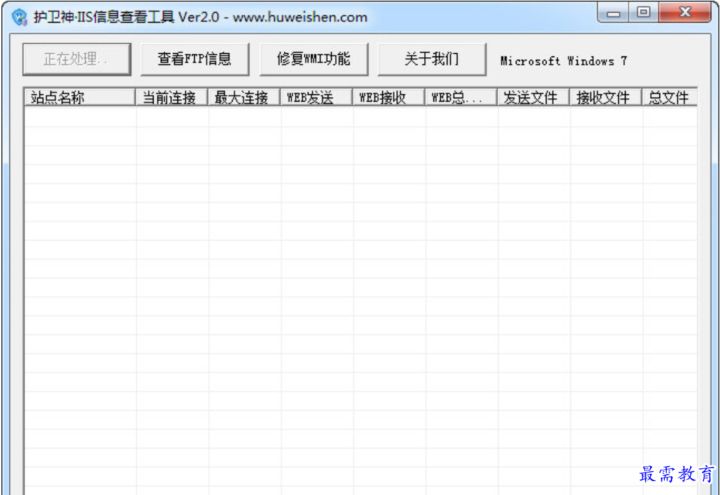Click the WEB接收 column header
The height and width of the screenshot is (495, 720).
(388, 96)
